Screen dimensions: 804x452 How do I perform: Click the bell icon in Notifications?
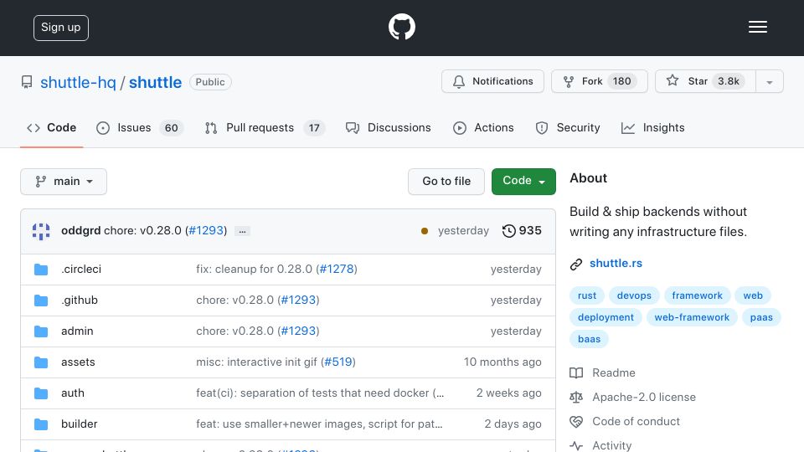[459, 81]
